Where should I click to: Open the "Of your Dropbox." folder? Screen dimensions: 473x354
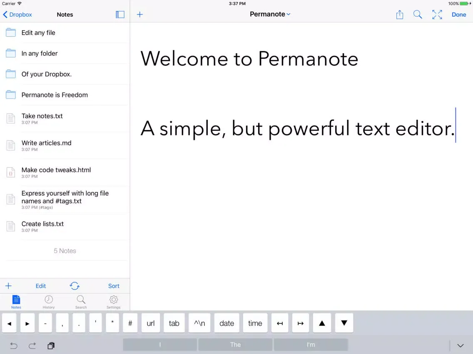click(65, 74)
